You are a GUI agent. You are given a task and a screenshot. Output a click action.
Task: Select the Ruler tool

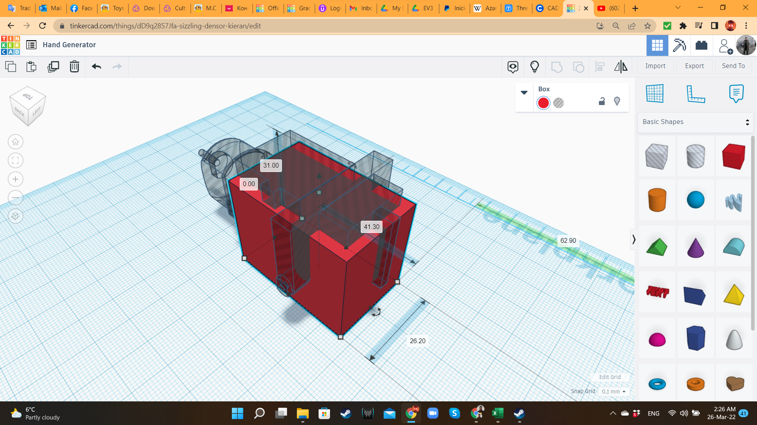tap(695, 94)
